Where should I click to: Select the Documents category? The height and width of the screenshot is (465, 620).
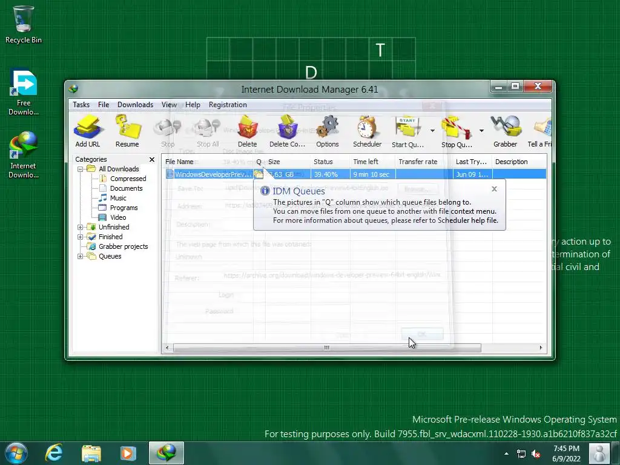coord(126,189)
